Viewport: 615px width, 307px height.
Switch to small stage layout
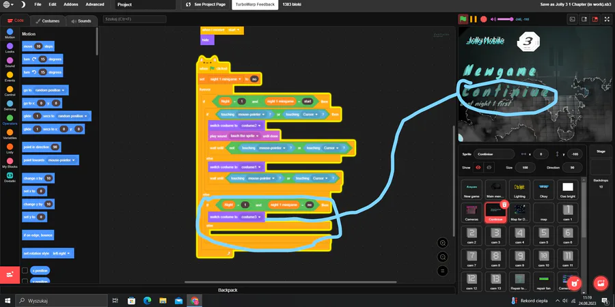pos(584,19)
